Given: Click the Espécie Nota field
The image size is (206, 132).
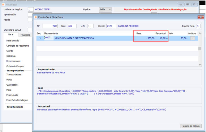Looking at the screenshot, I should [x=198, y=26].
